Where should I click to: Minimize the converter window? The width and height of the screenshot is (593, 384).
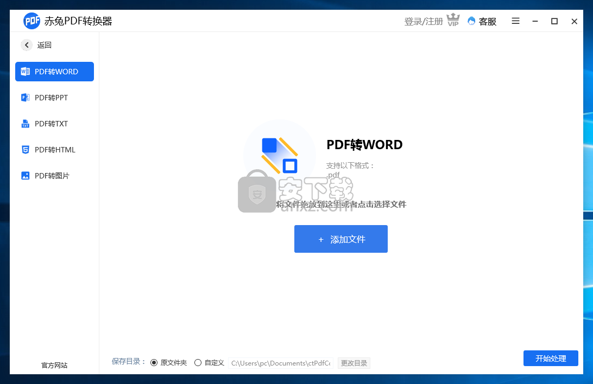click(535, 21)
